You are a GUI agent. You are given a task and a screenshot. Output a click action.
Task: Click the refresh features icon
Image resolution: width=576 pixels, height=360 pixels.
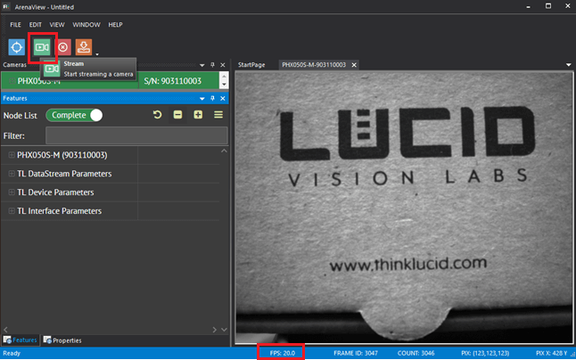click(x=158, y=115)
